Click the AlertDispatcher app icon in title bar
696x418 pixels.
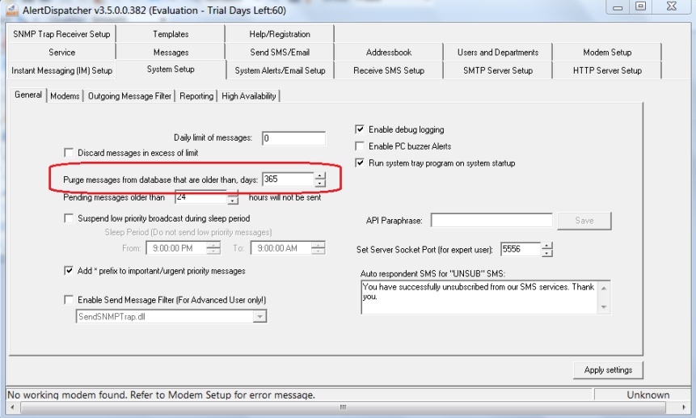(x=12, y=11)
